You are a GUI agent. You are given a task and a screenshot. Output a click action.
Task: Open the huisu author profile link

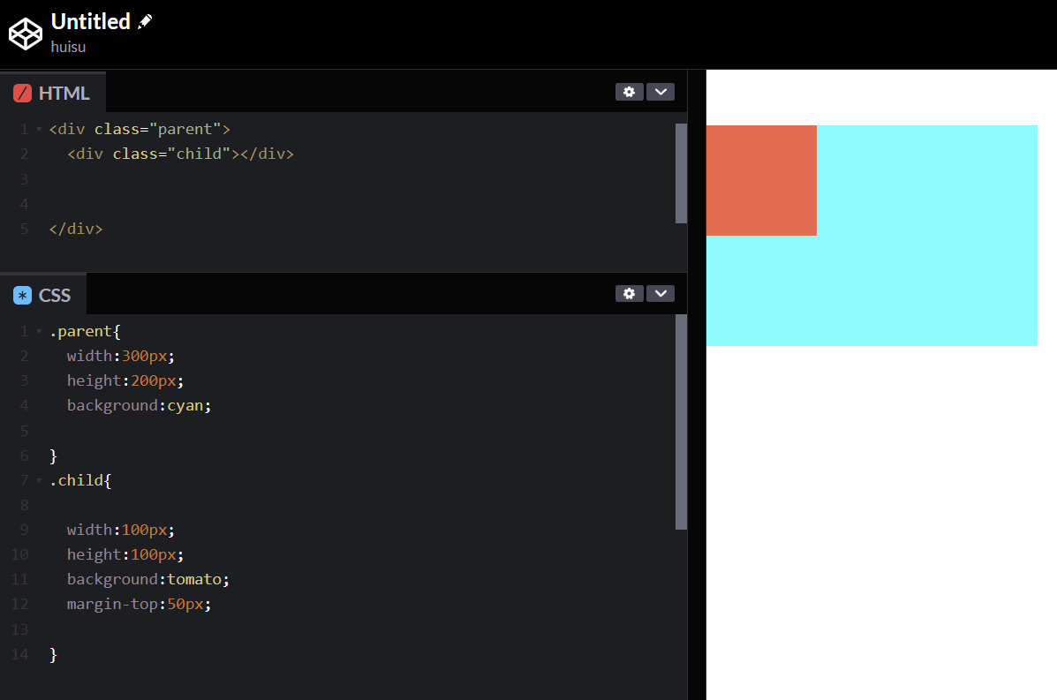pos(68,47)
